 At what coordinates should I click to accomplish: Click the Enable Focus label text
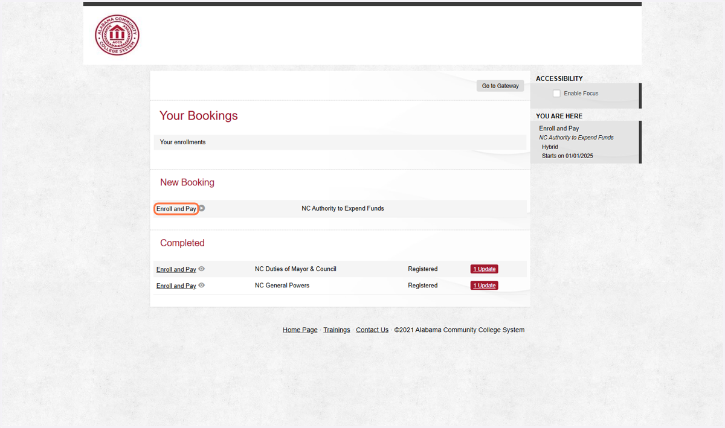pos(581,94)
